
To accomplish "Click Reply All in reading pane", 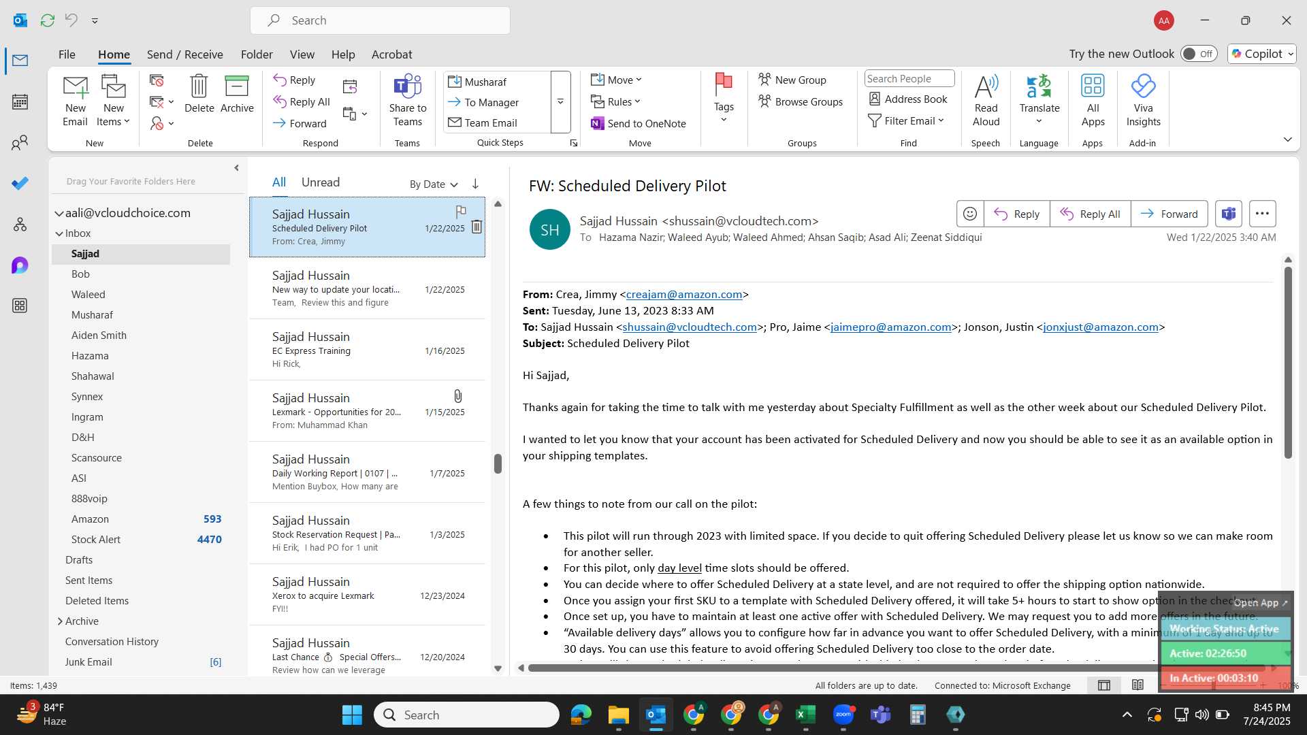I will coord(1090,214).
